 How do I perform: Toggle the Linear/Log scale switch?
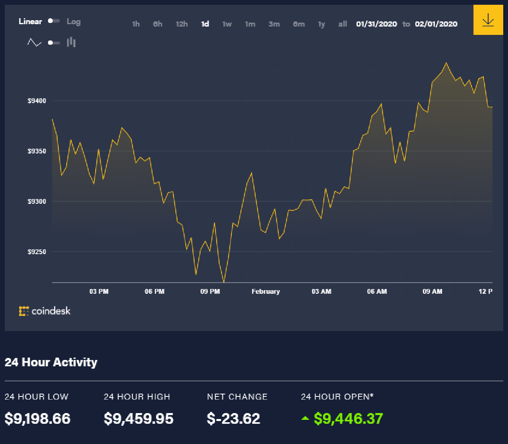point(54,21)
